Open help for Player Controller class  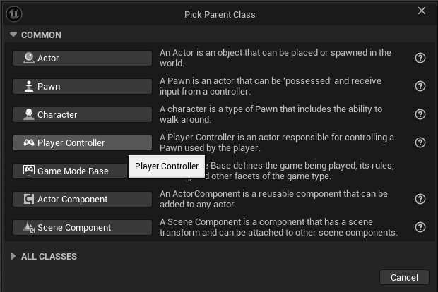420,142
